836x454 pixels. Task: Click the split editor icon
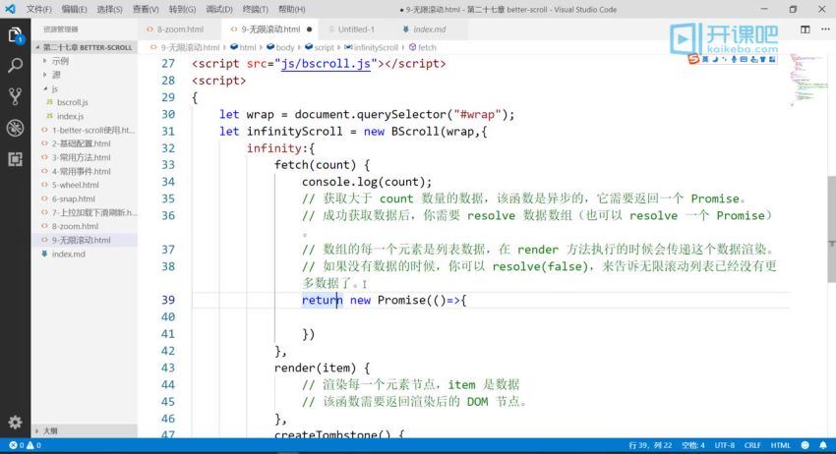coord(806,29)
